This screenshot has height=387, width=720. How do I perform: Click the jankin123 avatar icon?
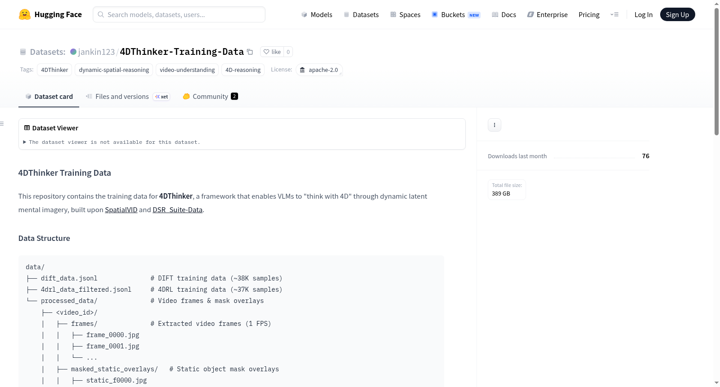(x=73, y=52)
